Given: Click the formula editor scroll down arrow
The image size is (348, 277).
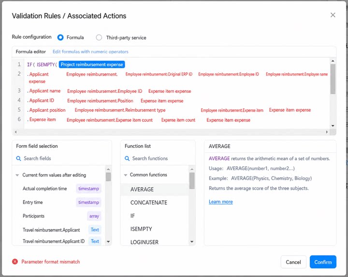Looking at the screenshot, I should [333, 126].
